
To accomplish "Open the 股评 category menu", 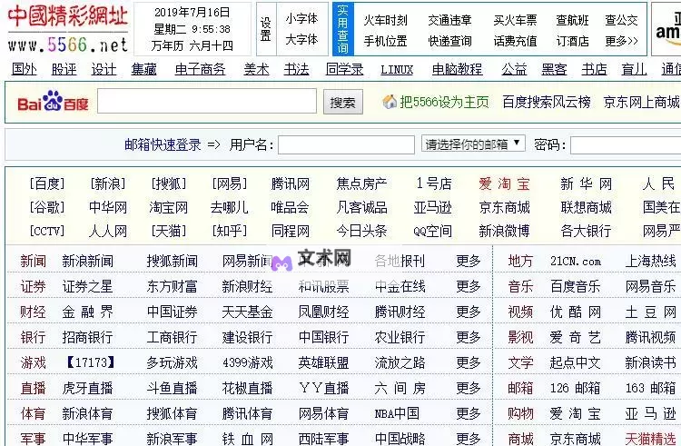I will 64,69.
